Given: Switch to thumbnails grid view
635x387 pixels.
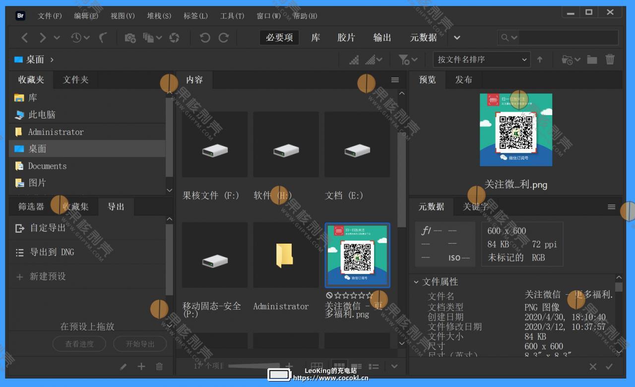Looking at the screenshot, I should point(339,367).
